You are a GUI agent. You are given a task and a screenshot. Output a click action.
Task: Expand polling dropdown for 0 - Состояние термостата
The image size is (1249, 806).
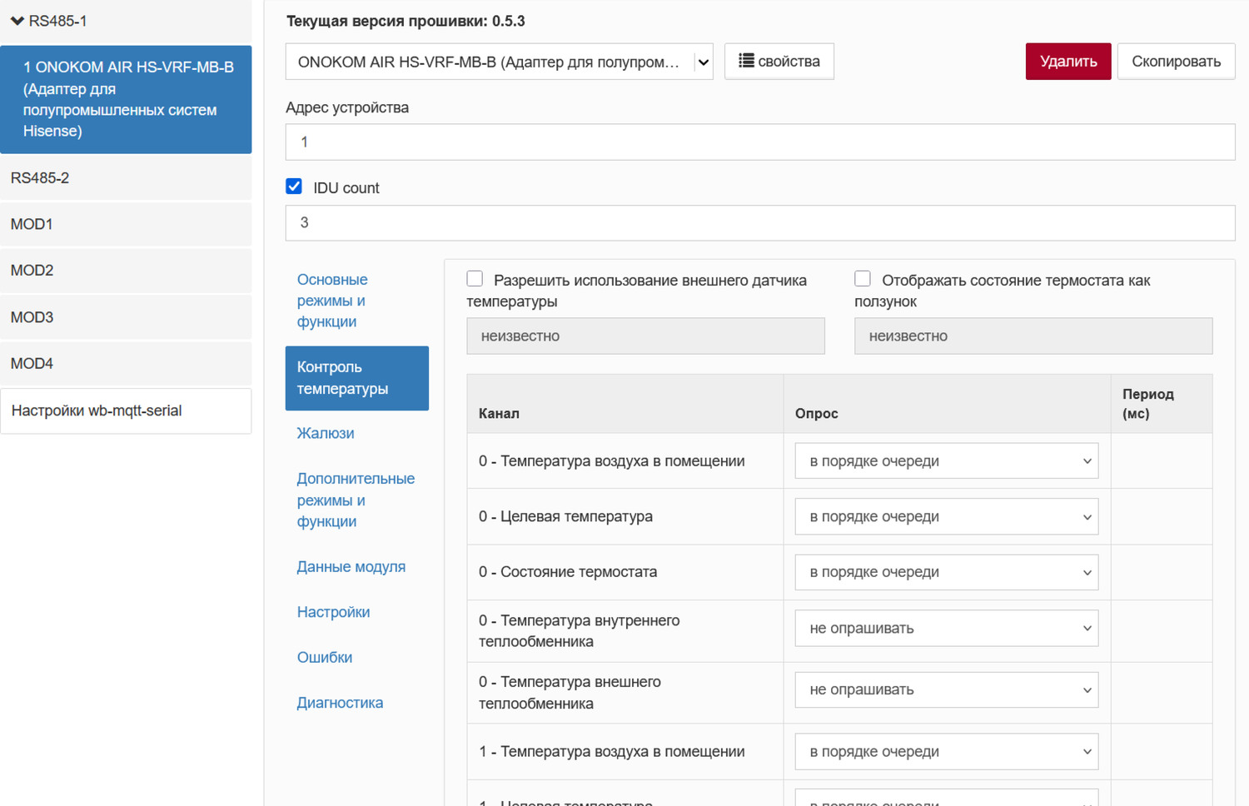pyautogui.click(x=946, y=573)
